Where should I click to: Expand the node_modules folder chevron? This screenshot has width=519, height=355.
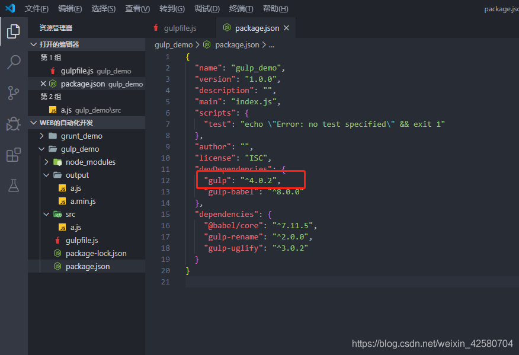(46, 162)
